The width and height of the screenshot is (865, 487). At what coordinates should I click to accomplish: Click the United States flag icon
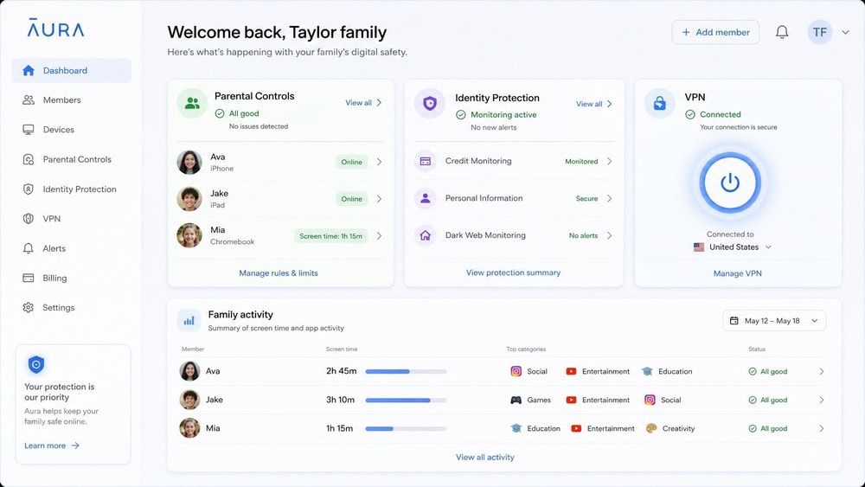tap(698, 247)
